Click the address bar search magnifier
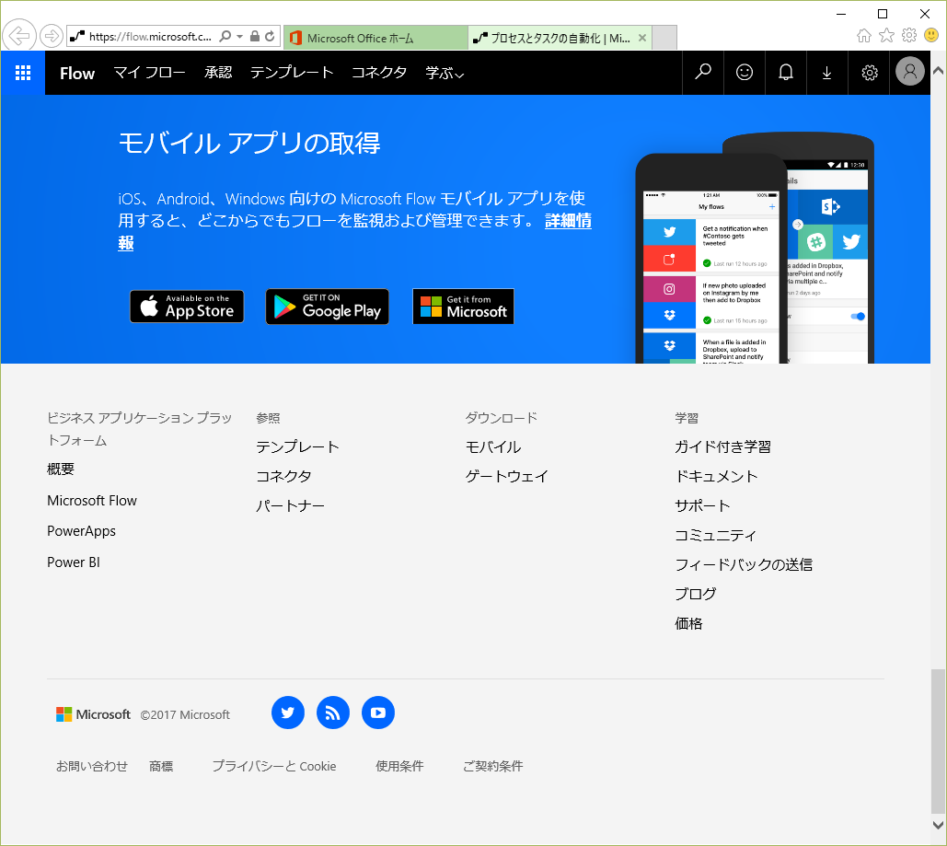947x846 pixels. tap(225, 36)
